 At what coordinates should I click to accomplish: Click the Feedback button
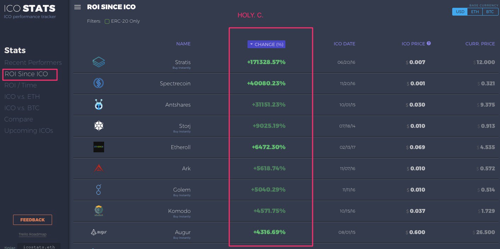tap(33, 220)
